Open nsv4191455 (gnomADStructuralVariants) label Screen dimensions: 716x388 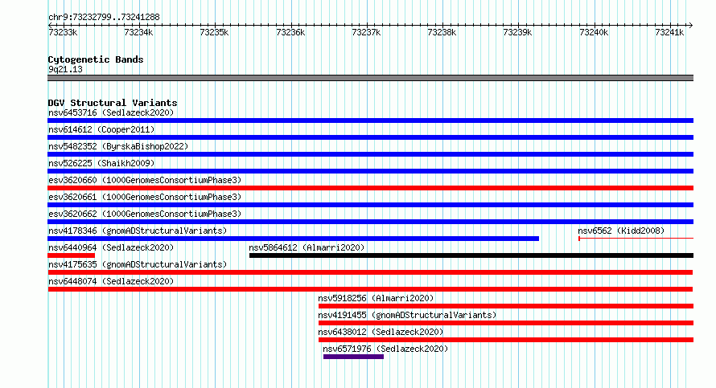click(x=407, y=315)
